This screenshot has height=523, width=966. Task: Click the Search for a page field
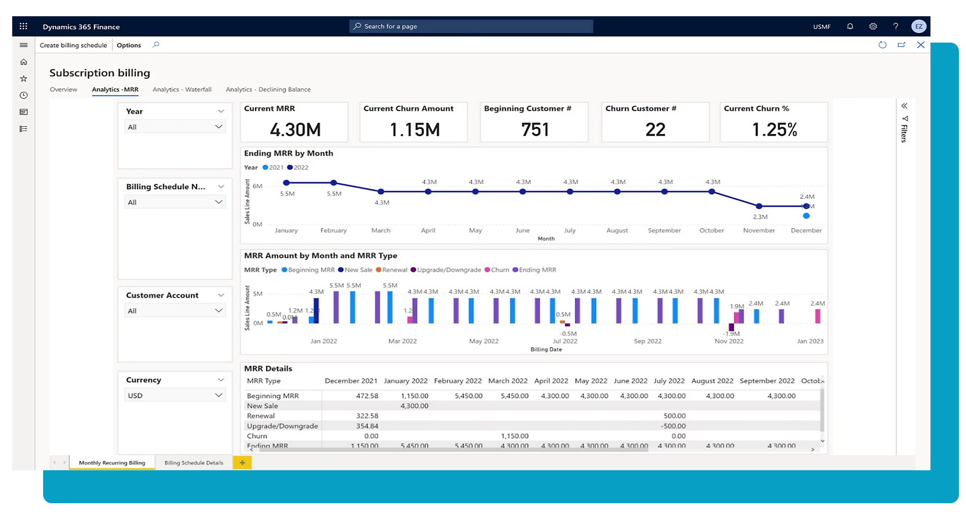coord(471,26)
